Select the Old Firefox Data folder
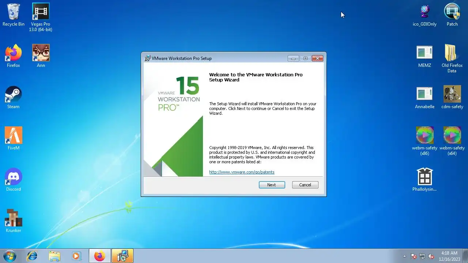Screen dimensions: 468x263 point(452,58)
